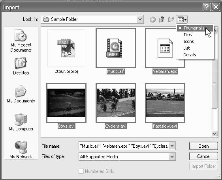Open My Documents shortcut

21,94
